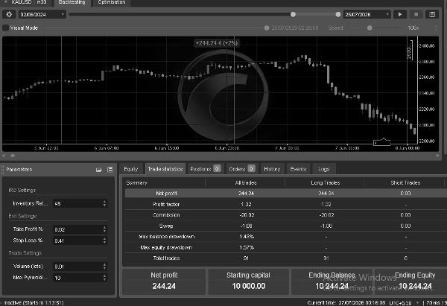Viewport: 447px width, 306px height.
Task: Click the chart scroll right arrow
Action: 438,156
